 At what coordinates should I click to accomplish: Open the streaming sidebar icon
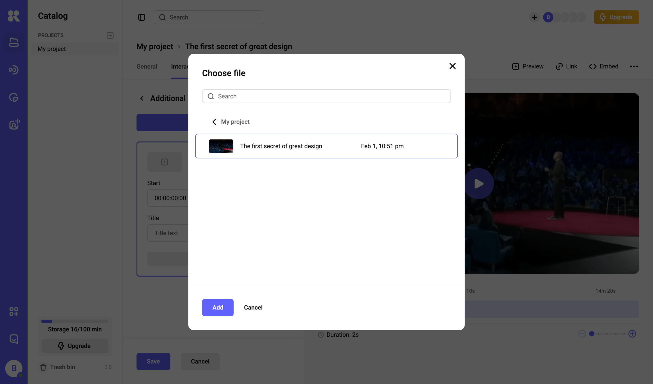click(14, 70)
